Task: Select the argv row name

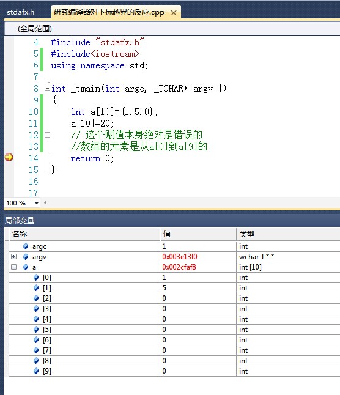Action: (x=39, y=257)
